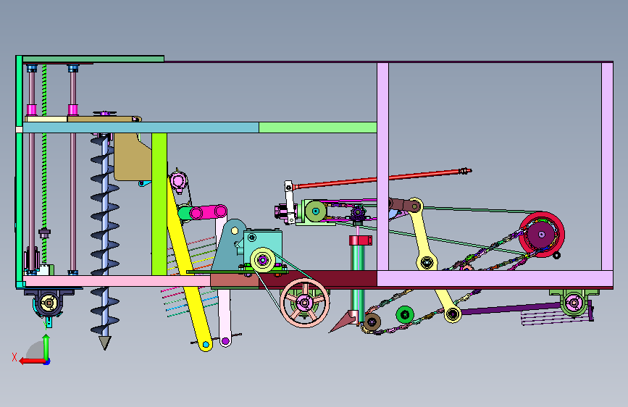Select the red clamp collar on green cylinder

coord(361,240)
